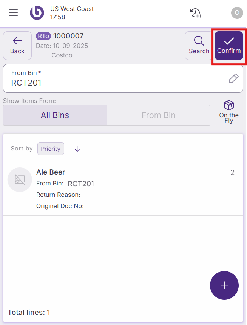Click the Back arrow button

(x=17, y=46)
